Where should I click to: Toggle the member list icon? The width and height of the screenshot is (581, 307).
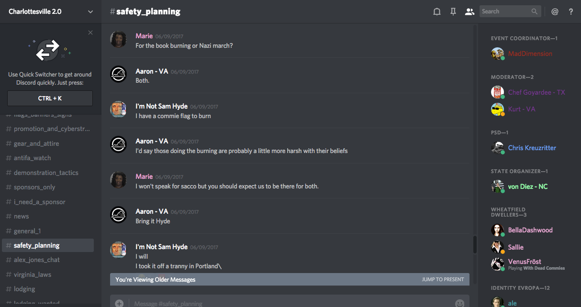click(x=469, y=11)
